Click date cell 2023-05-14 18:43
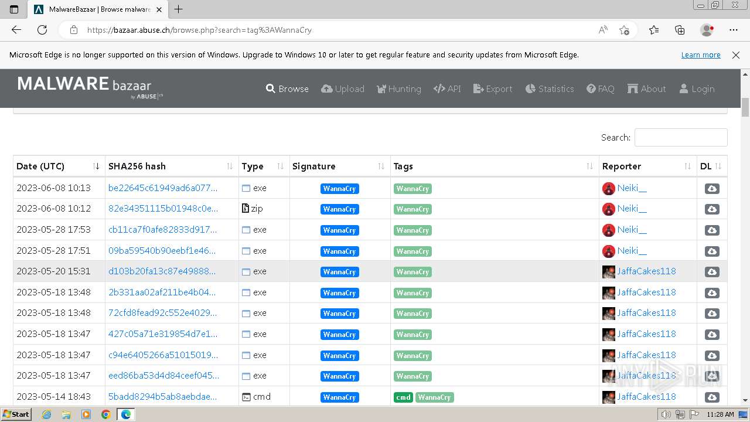 tap(53, 397)
